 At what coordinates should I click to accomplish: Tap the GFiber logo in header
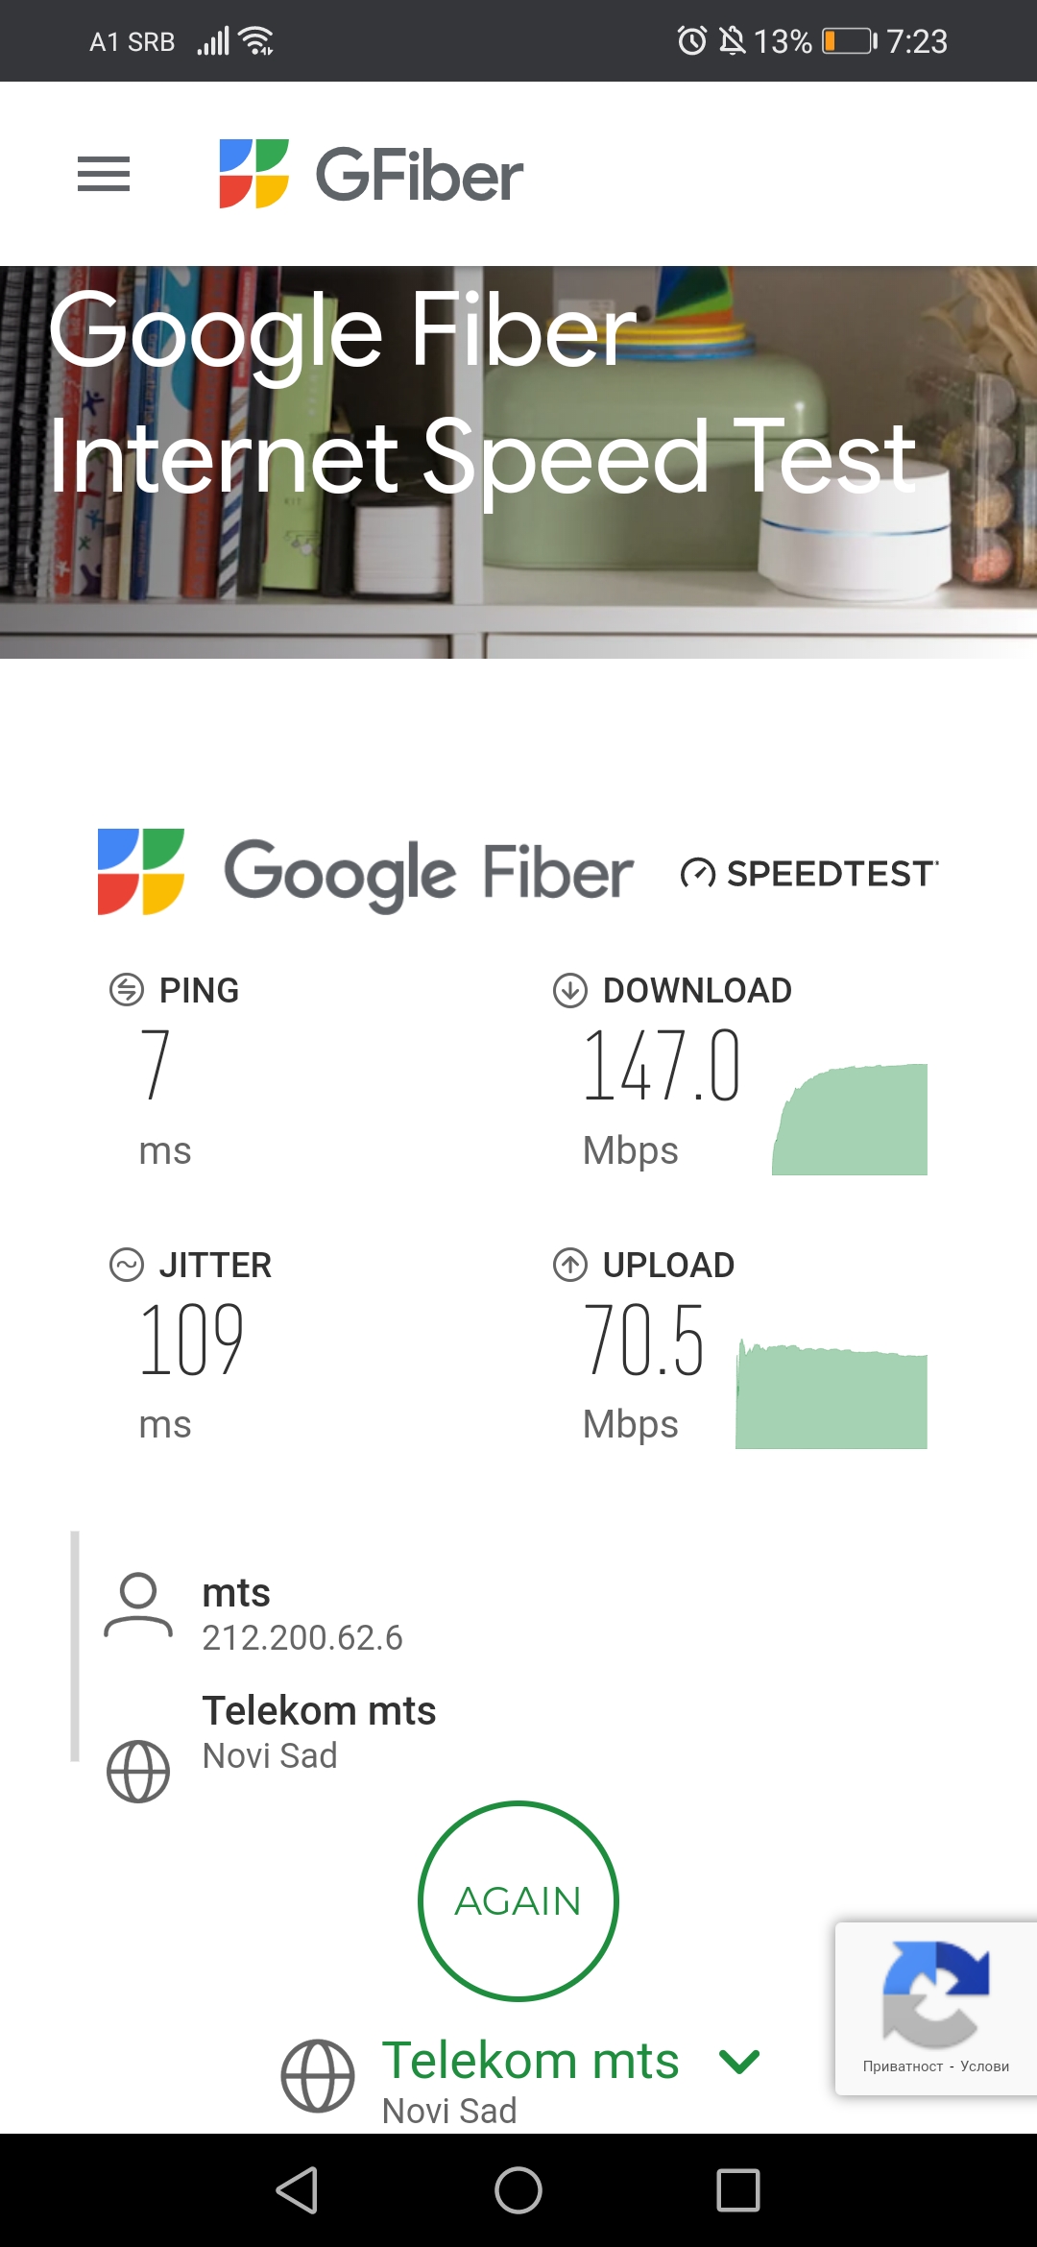click(x=371, y=174)
